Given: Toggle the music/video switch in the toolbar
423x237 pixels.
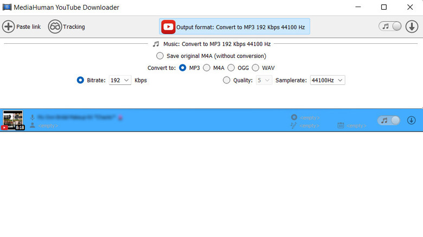Looking at the screenshot, I should click(390, 27).
